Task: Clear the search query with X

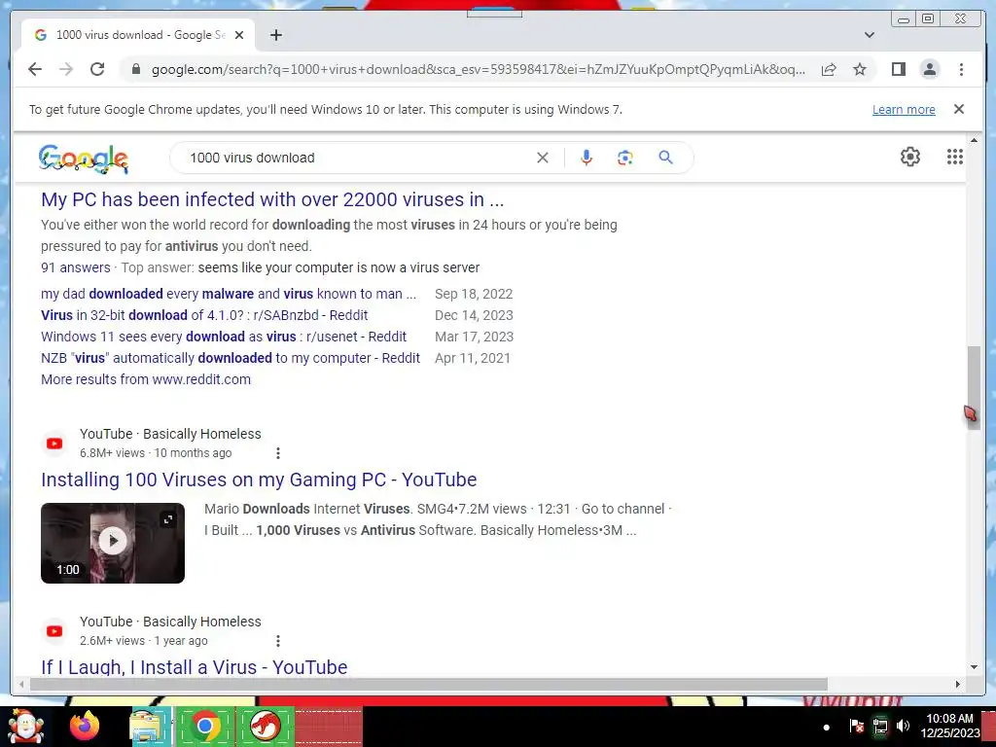Action: pyautogui.click(x=543, y=158)
